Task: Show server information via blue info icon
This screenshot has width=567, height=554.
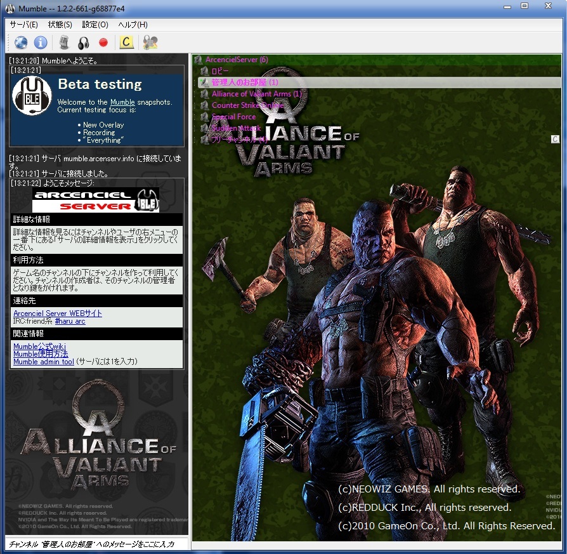Action: tap(41, 43)
